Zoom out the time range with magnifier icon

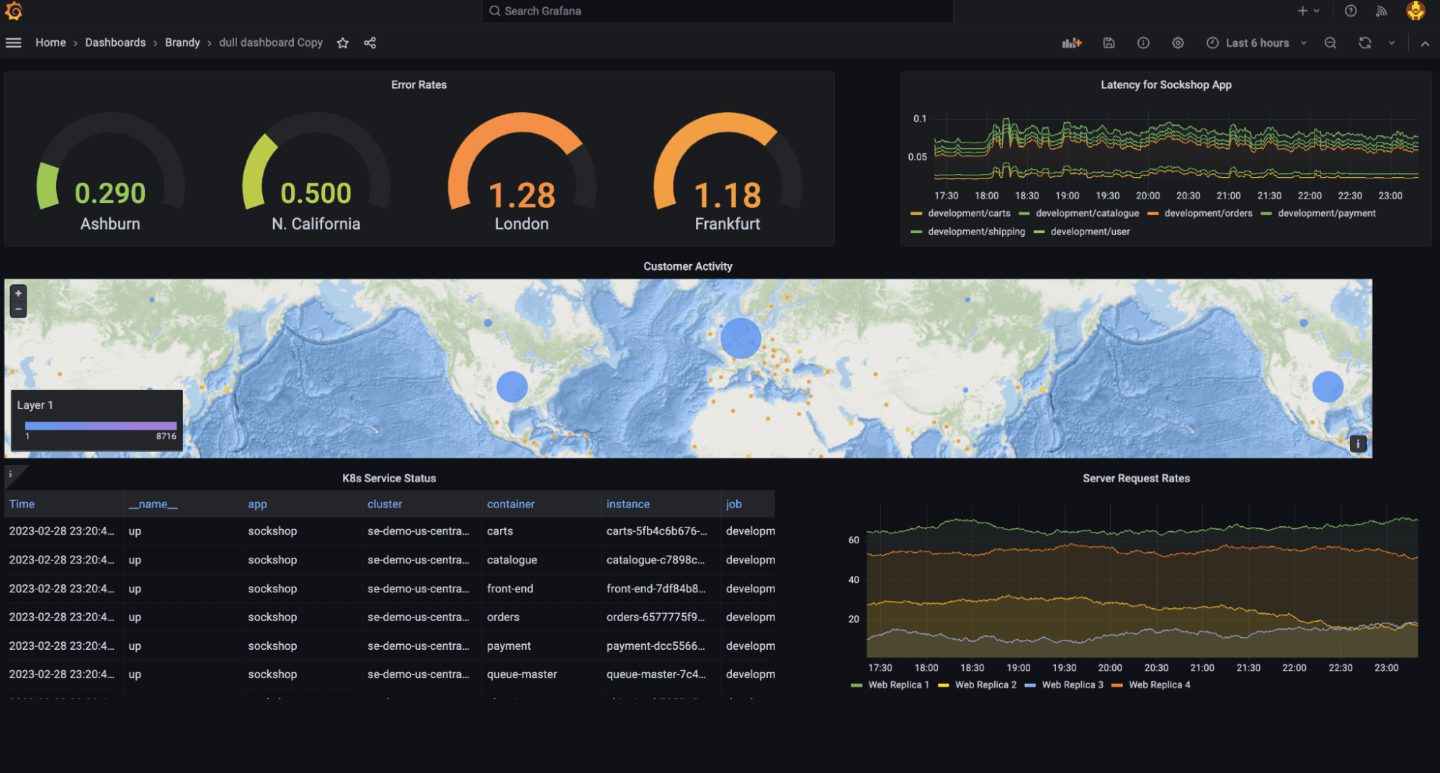(1330, 42)
